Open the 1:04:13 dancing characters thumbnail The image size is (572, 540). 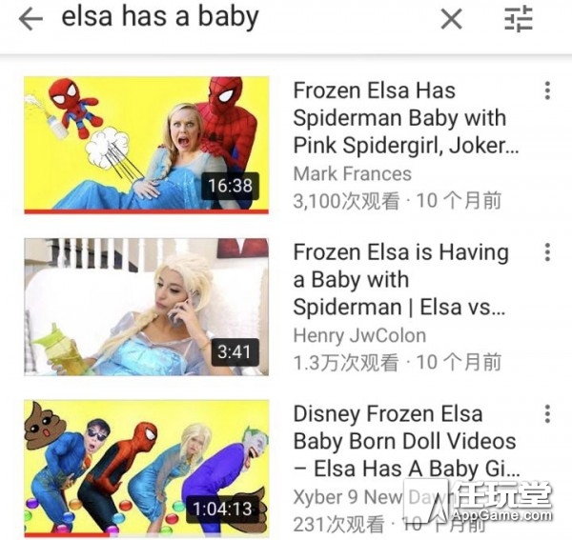[147, 469]
